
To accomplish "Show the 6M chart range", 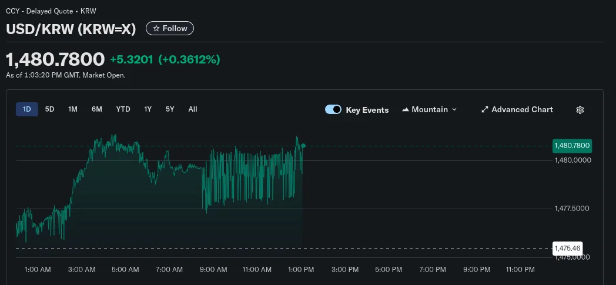I will tap(97, 109).
